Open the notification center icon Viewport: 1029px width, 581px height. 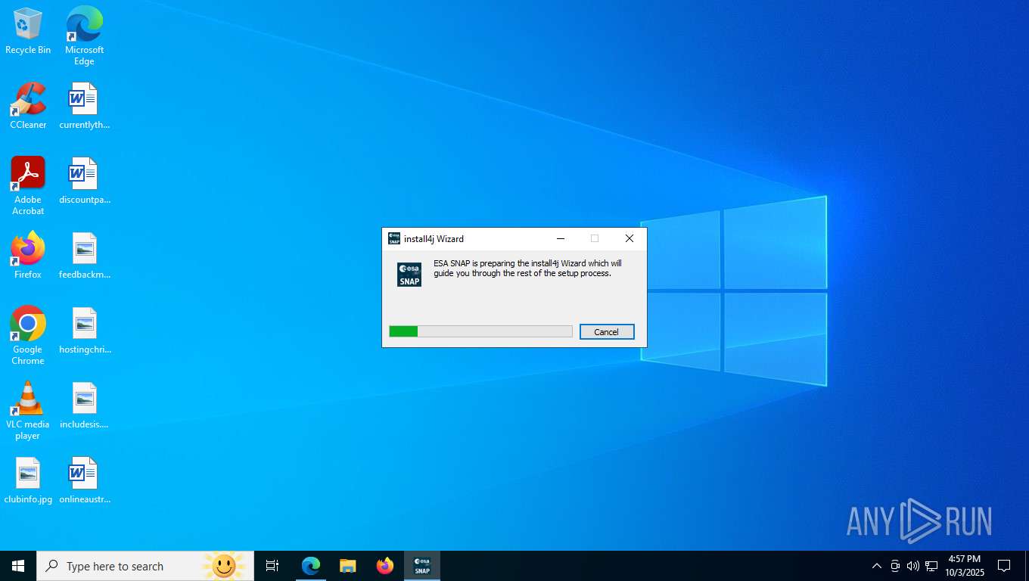coord(1004,566)
